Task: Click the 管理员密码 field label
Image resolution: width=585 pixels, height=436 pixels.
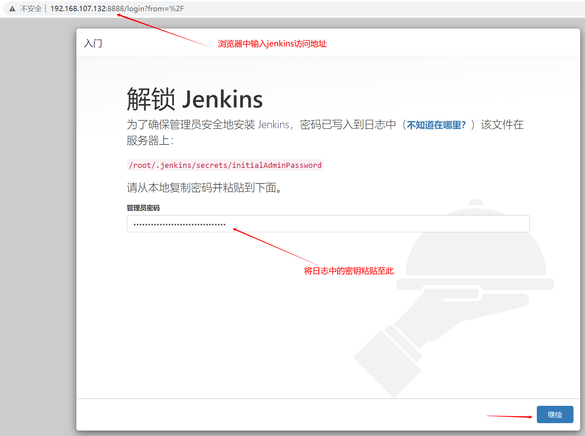Action: [x=143, y=208]
